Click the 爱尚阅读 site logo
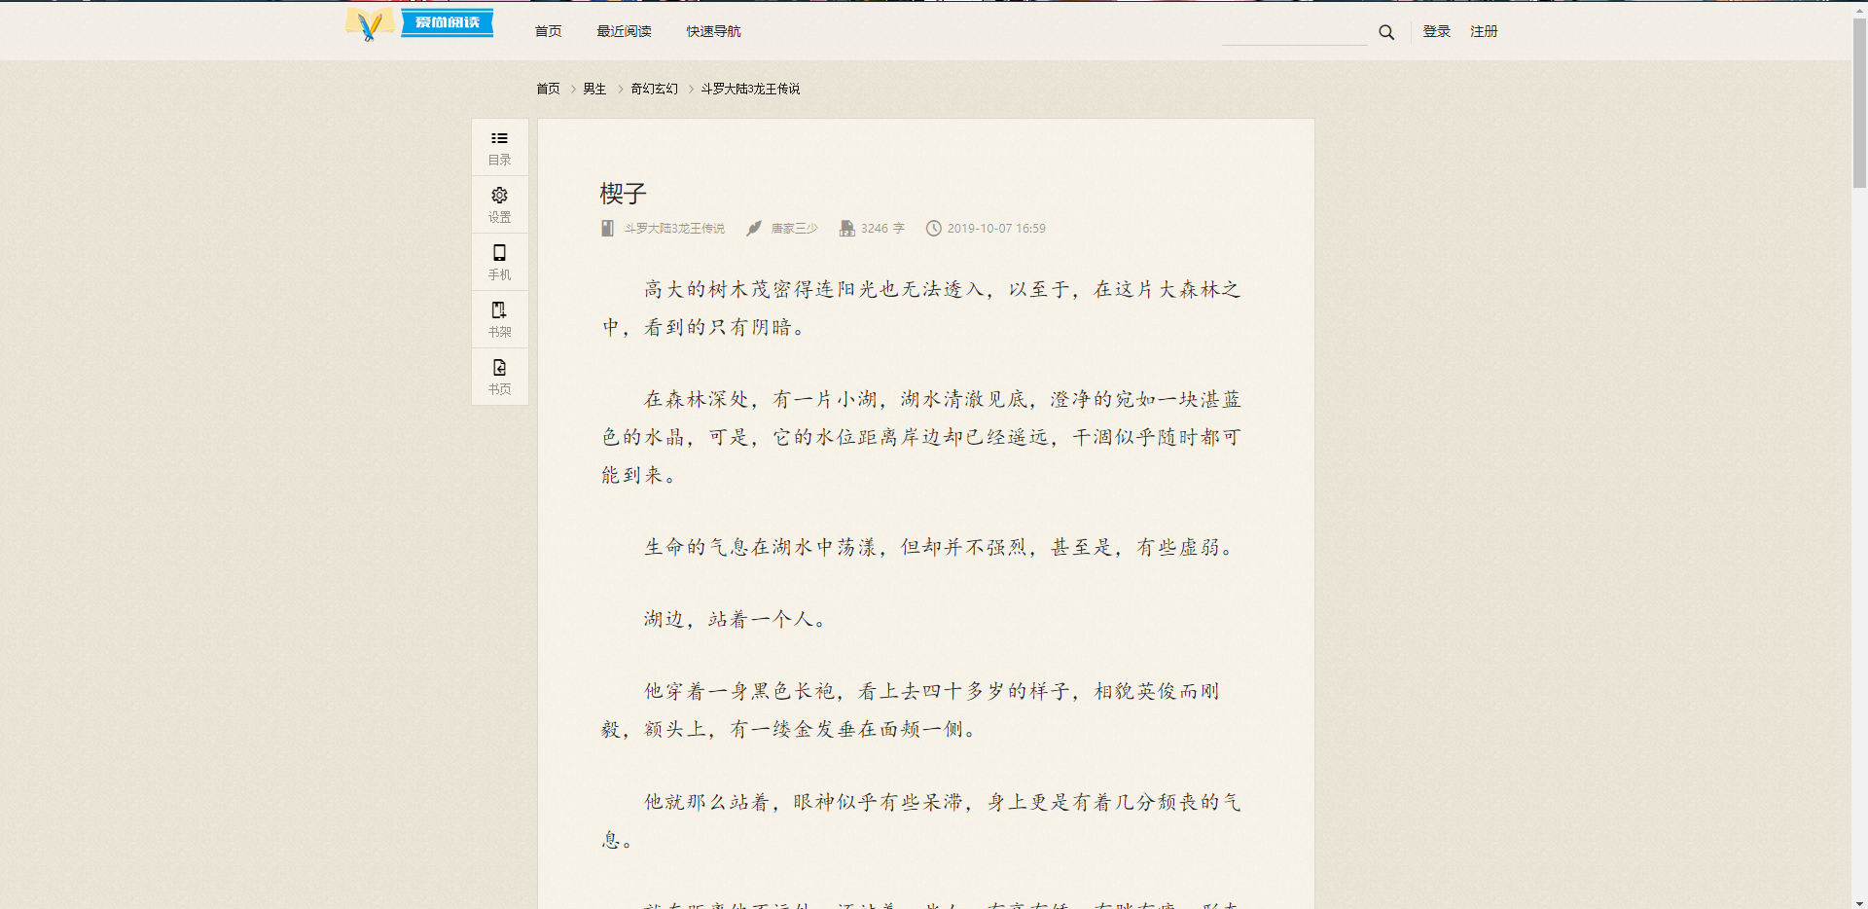This screenshot has height=909, width=1868. [x=419, y=24]
